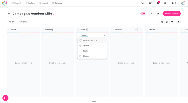Open the Assumi menu

[x=43, y=3]
